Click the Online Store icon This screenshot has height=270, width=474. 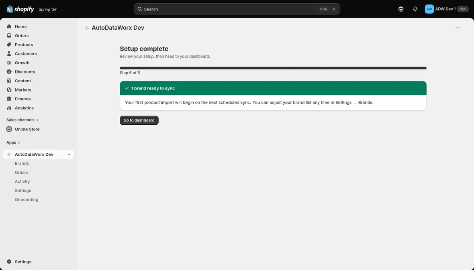[x=9, y=129]
